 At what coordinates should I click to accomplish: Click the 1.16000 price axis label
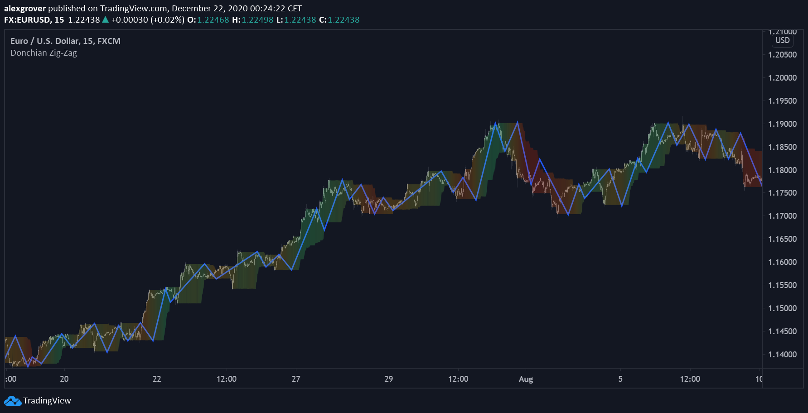(x=782, y=262)
